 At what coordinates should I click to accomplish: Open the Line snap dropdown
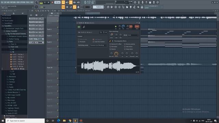[86, 7]
